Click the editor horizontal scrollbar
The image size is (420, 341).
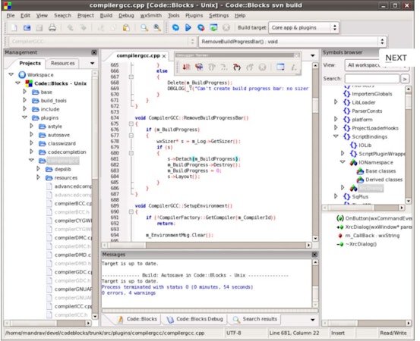click(x=207, y=245)
